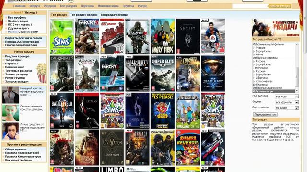Open the FIFA 13 game cover
Screen dimensions: 307x172
[213, 36]
